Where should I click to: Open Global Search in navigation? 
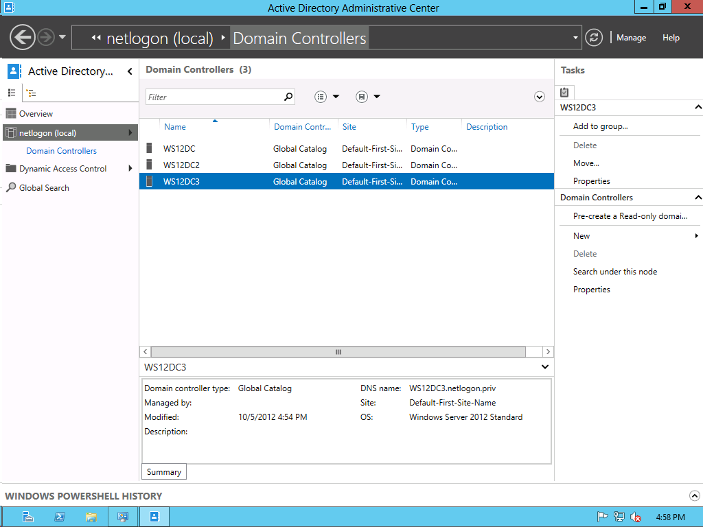coord(44,188)
